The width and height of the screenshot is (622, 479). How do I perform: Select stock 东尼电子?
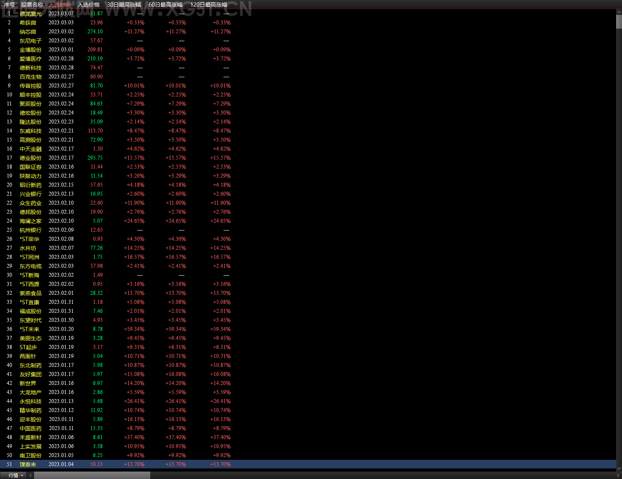[x=31, y=41]
